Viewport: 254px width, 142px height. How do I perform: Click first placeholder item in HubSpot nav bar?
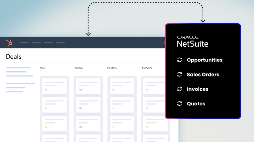click(24, 43)
